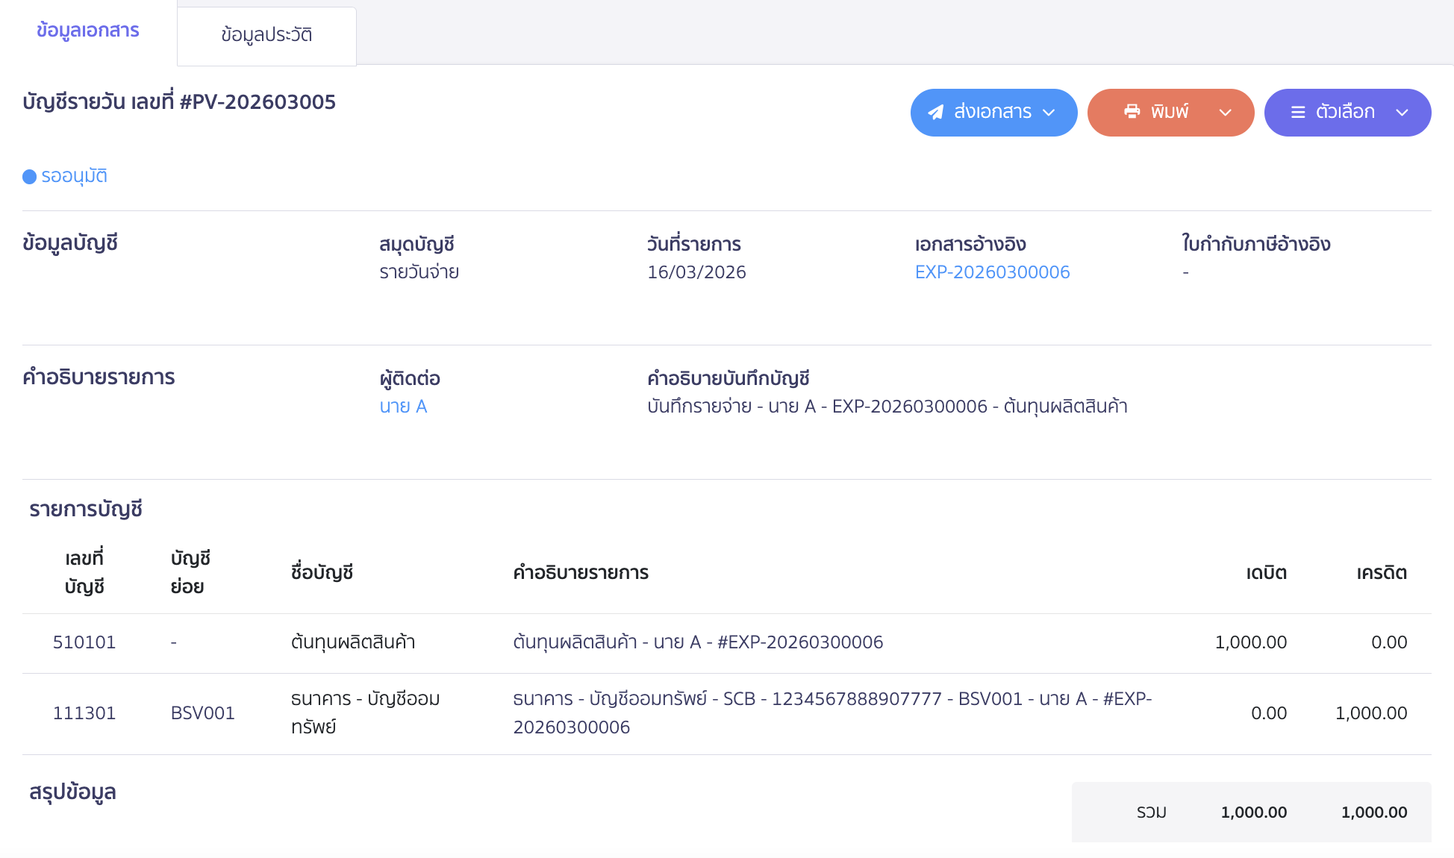Click the รออนุมัติ status label
This screenshot has height=858, width=1454.
74,177
